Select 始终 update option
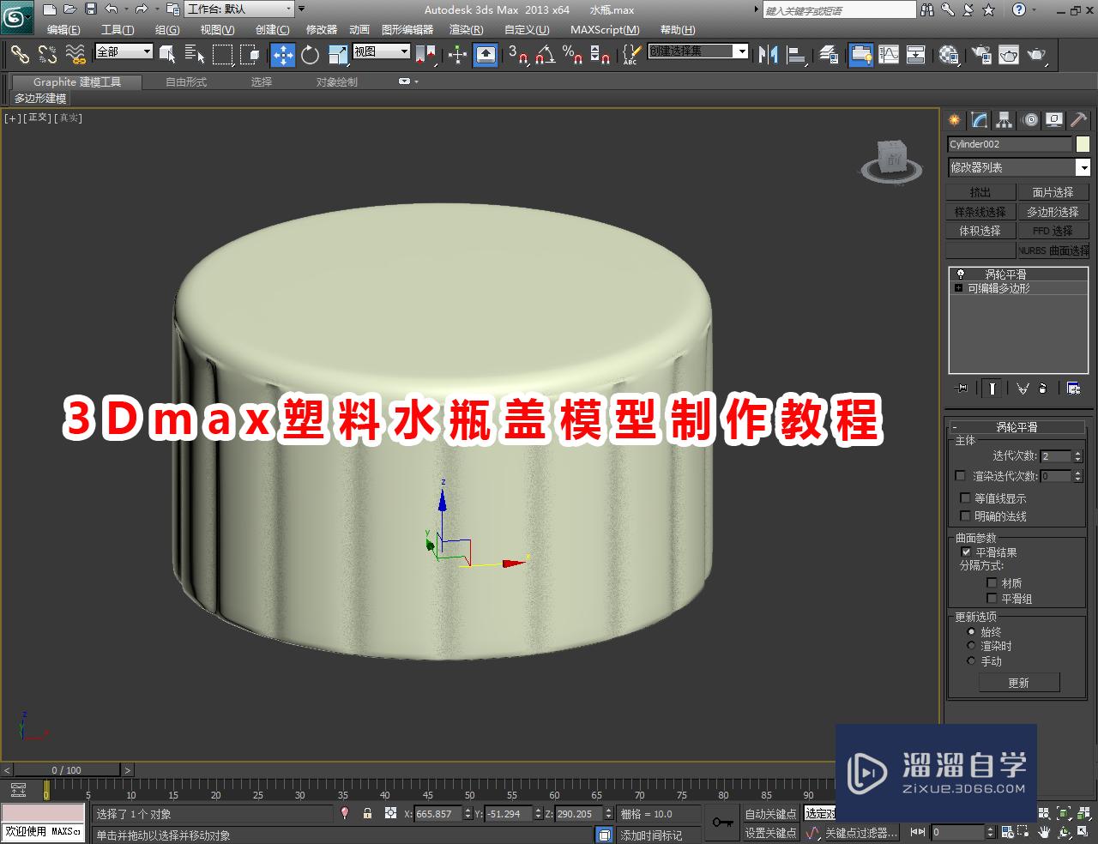 coord(971,631)
